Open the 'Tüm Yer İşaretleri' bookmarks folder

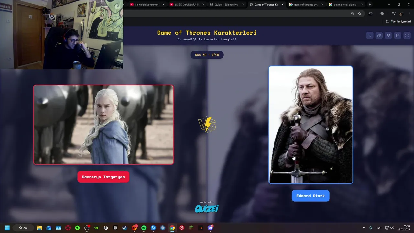[398, 22]
